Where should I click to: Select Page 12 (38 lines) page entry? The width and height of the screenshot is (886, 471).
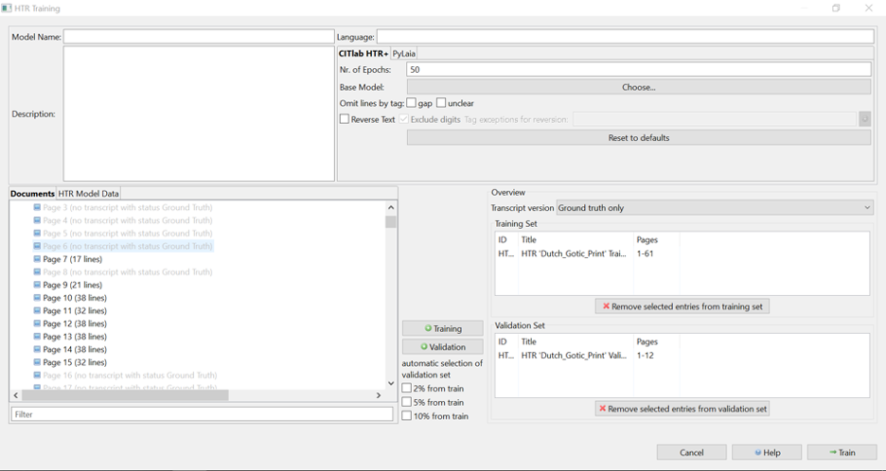75,323
